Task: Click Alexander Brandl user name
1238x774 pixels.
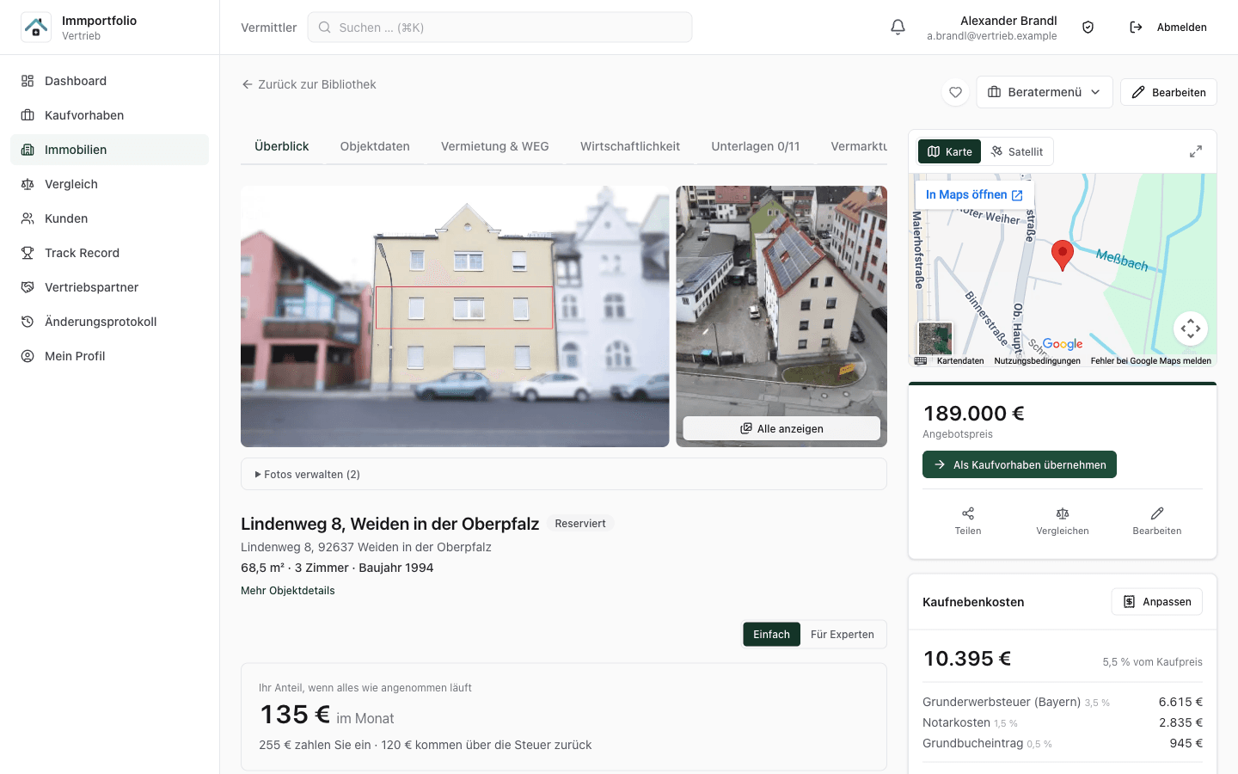Action: click(x=1008, y=21)
